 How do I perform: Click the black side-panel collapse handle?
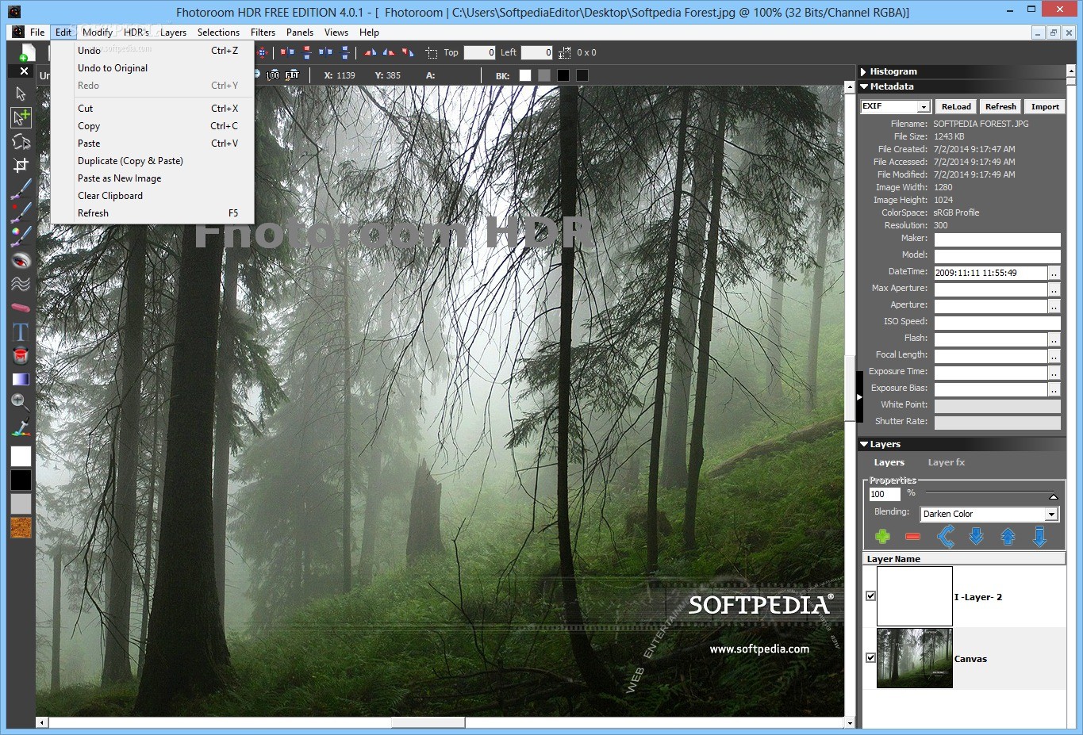(859, 396)
